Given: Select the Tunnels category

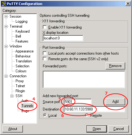Looking at the screenshot, I should (27, 106).
